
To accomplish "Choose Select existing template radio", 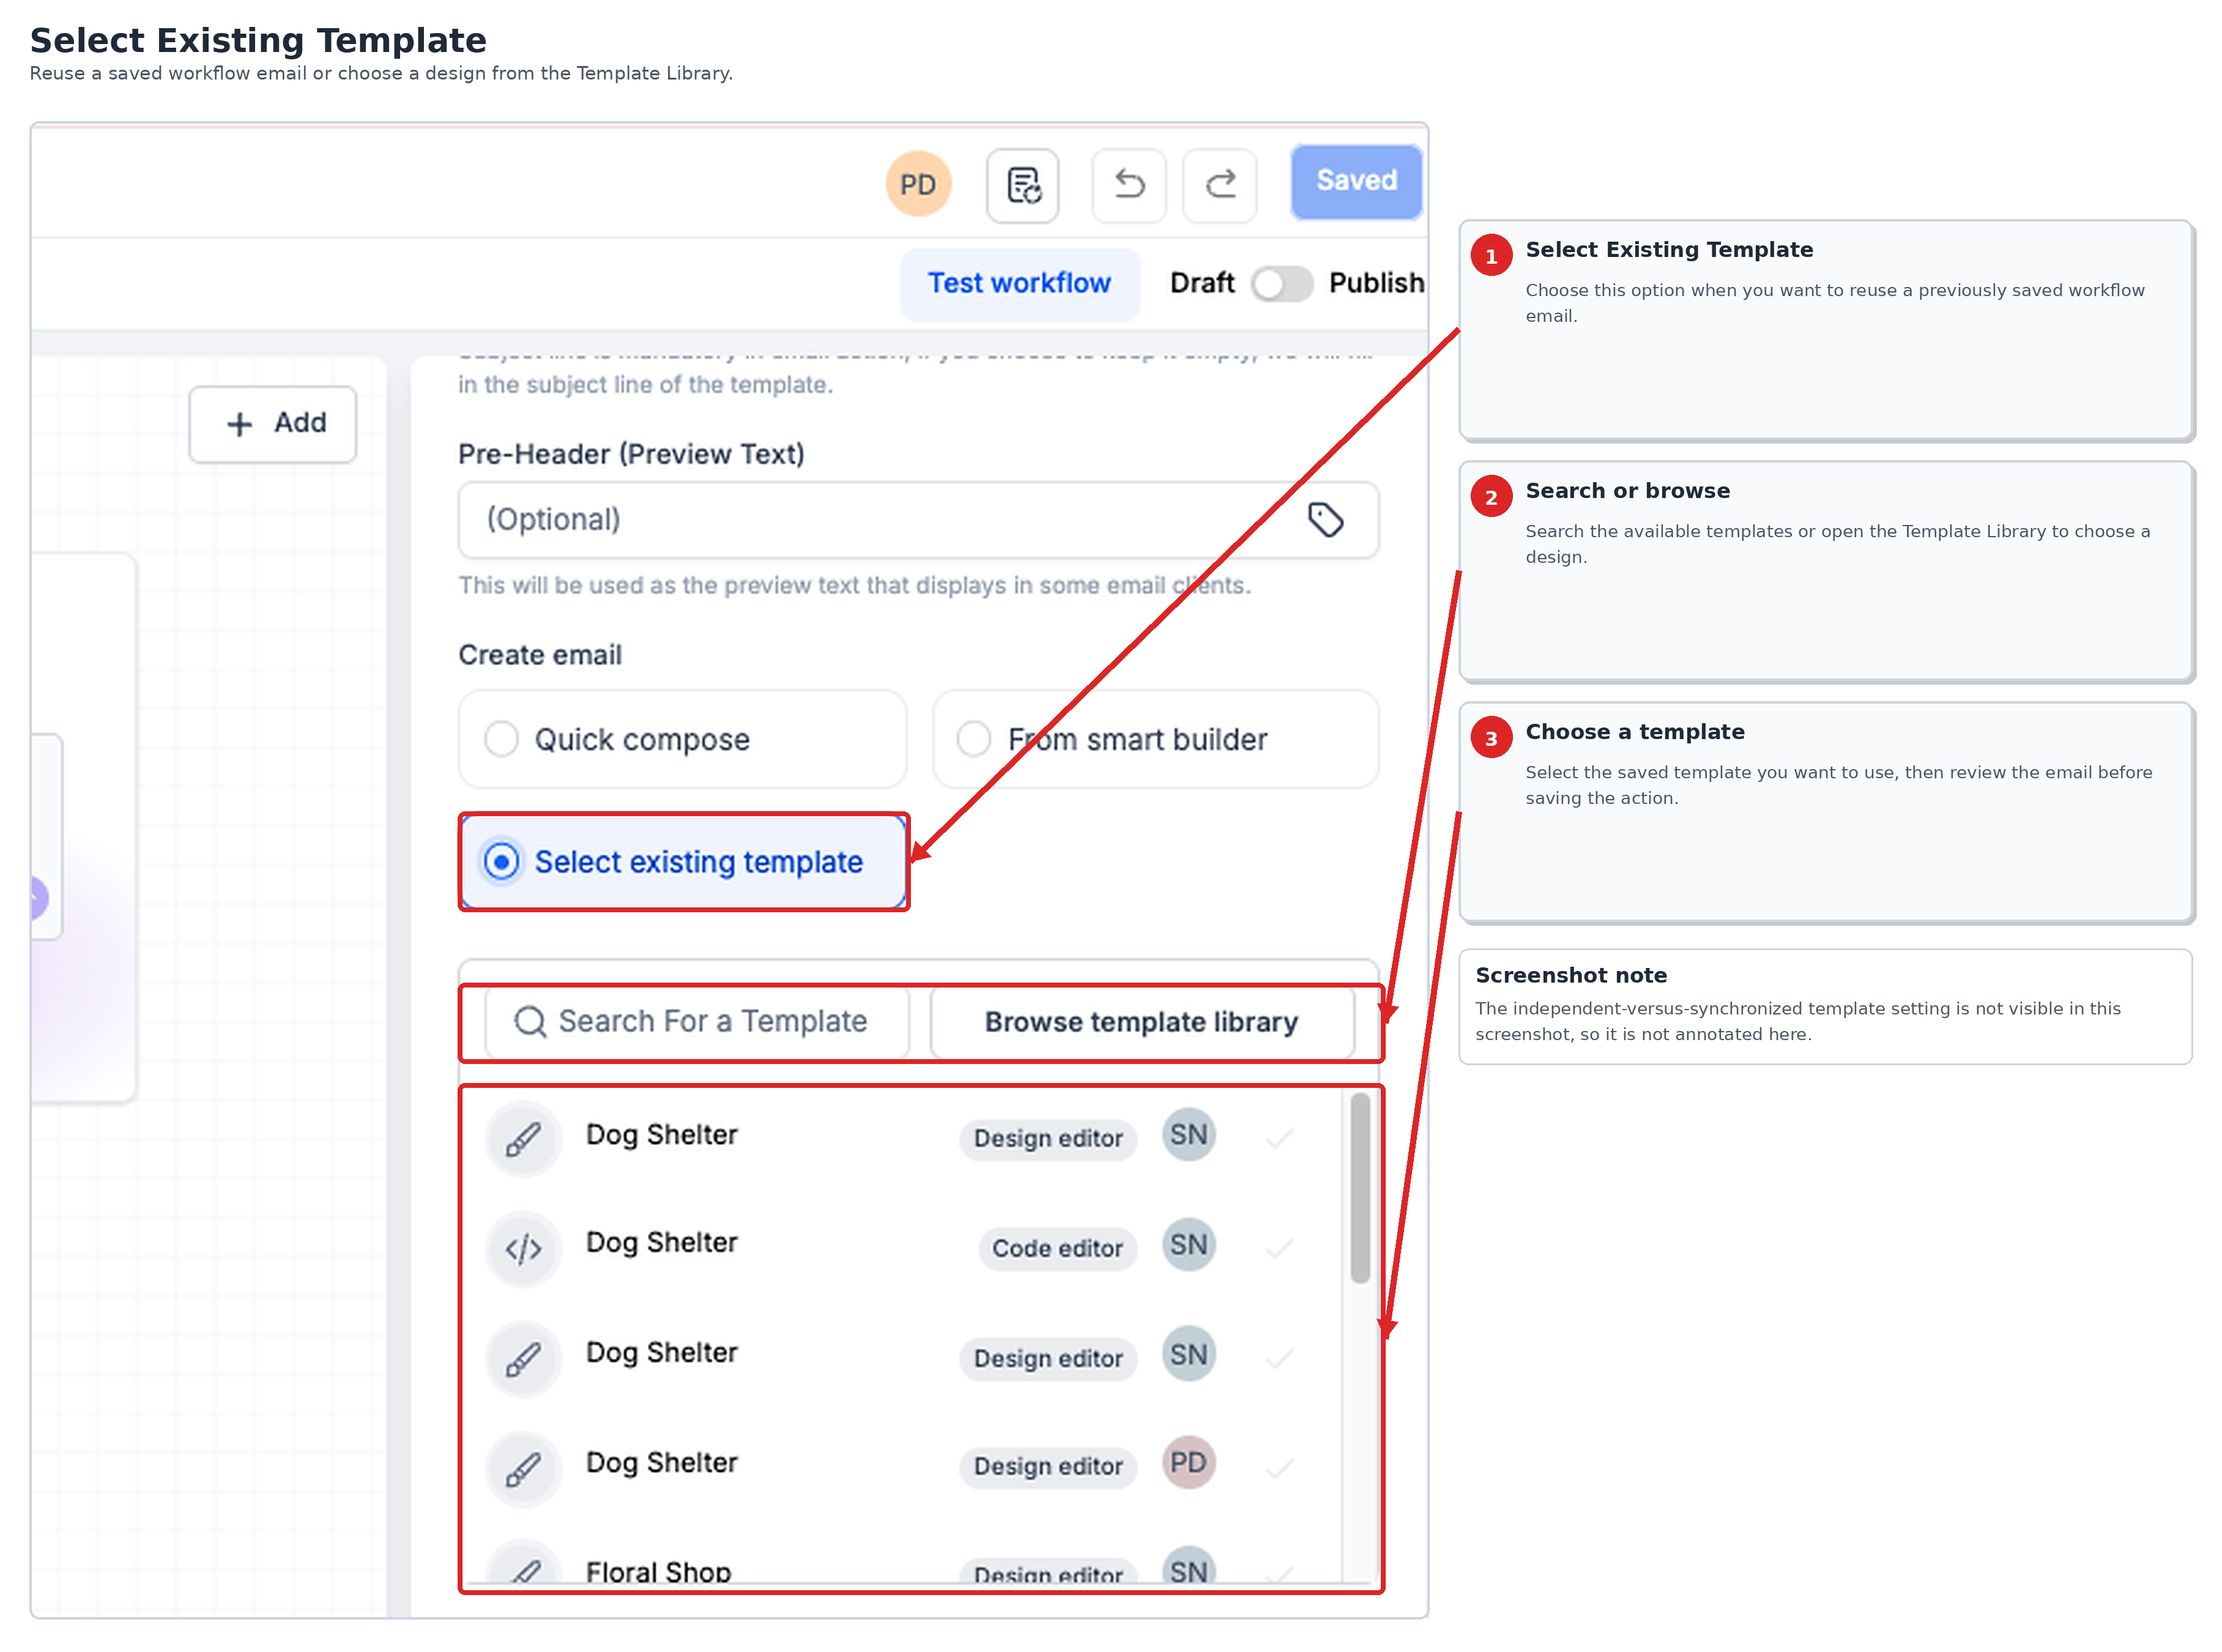I will (683, 861).
